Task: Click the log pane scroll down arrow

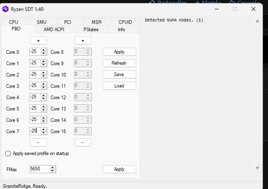Action: (x=257, y=168)
